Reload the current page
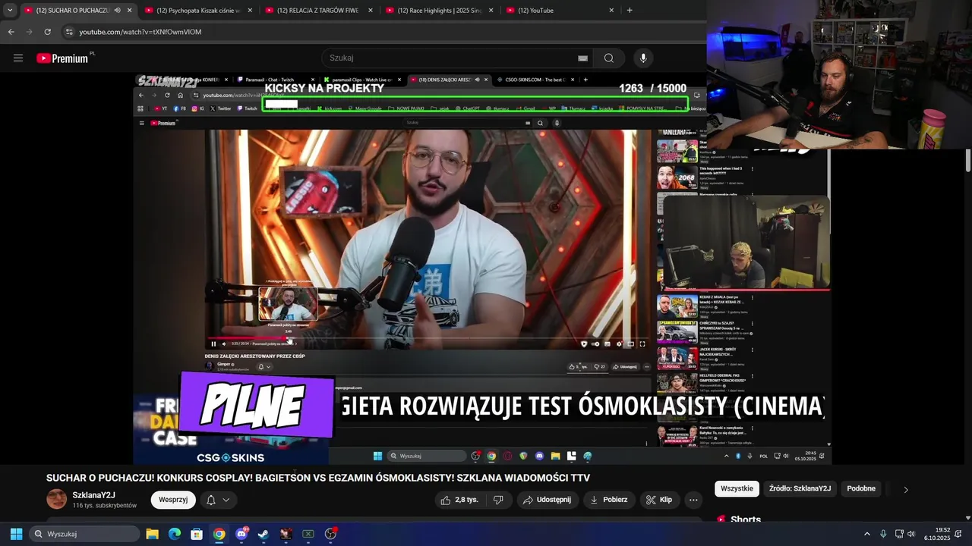 tap(47, 32)
